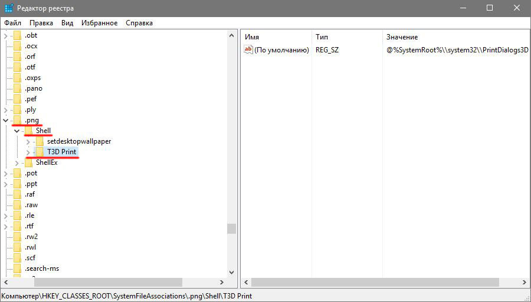The image size is (531, 302).
Task: Click the .rw2 folder icon
Action: pos(17,237)
